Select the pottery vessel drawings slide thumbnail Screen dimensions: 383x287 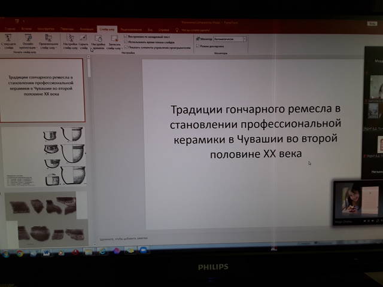(44, 157)
